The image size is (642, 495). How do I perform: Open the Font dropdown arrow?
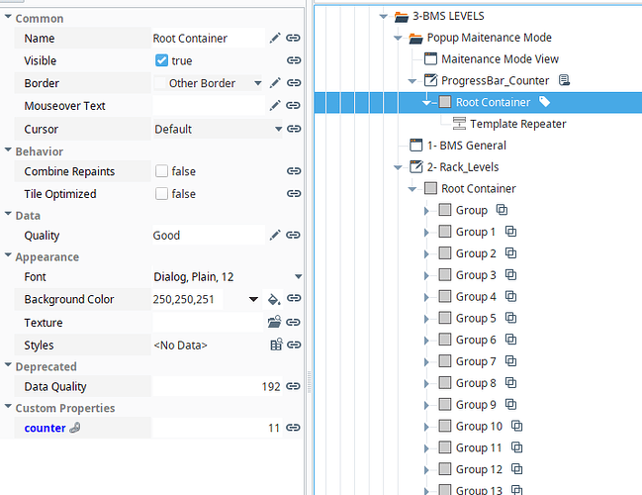299,276
